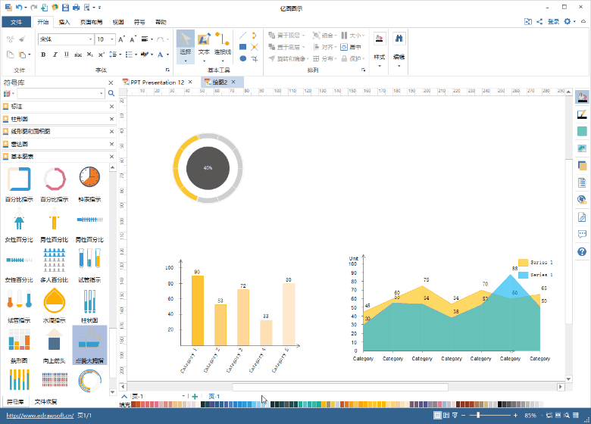
Task: Pick the black swatch in color bar
Action: 500,404
